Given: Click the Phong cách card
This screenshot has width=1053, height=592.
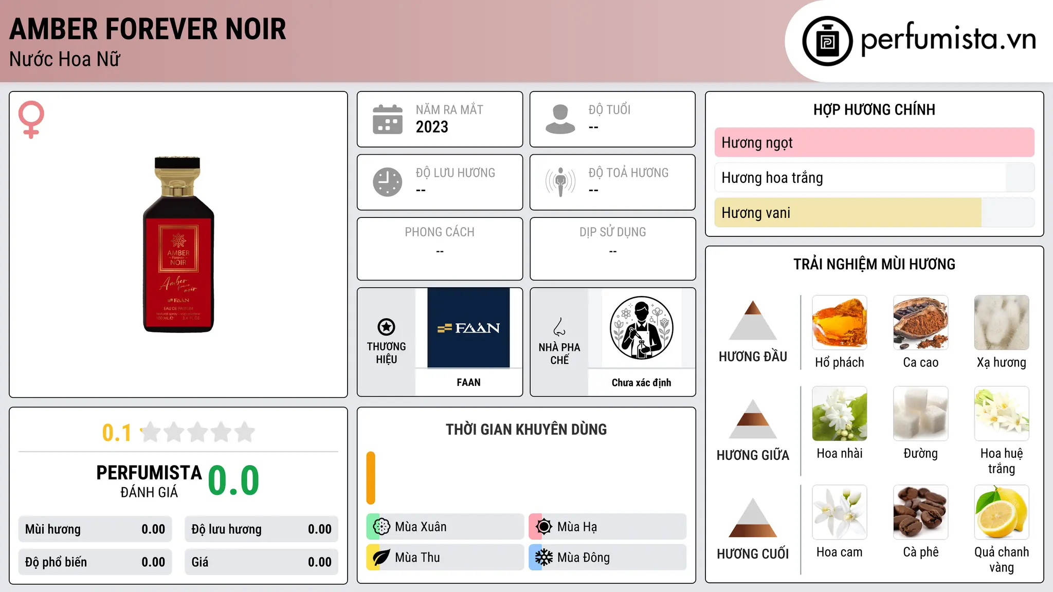Looking at the screenshot, I should [x=440, y=249].
